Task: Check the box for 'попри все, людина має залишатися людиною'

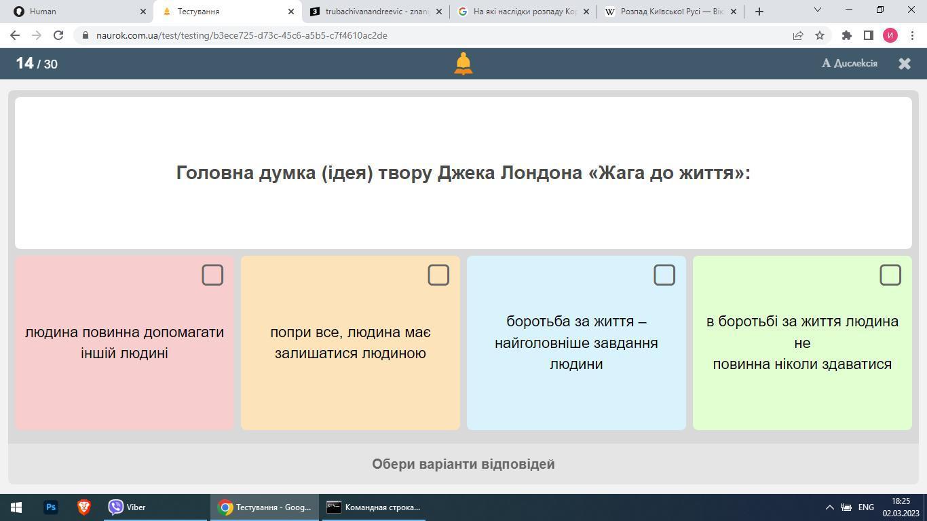Action: tap(438, 275)
